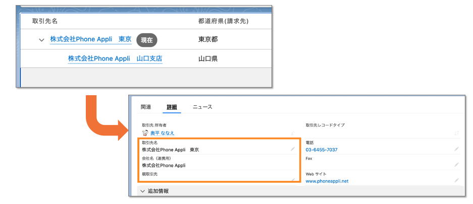Click the 電話 field label
Screen dimensions: 473x204
pos(309,143)
